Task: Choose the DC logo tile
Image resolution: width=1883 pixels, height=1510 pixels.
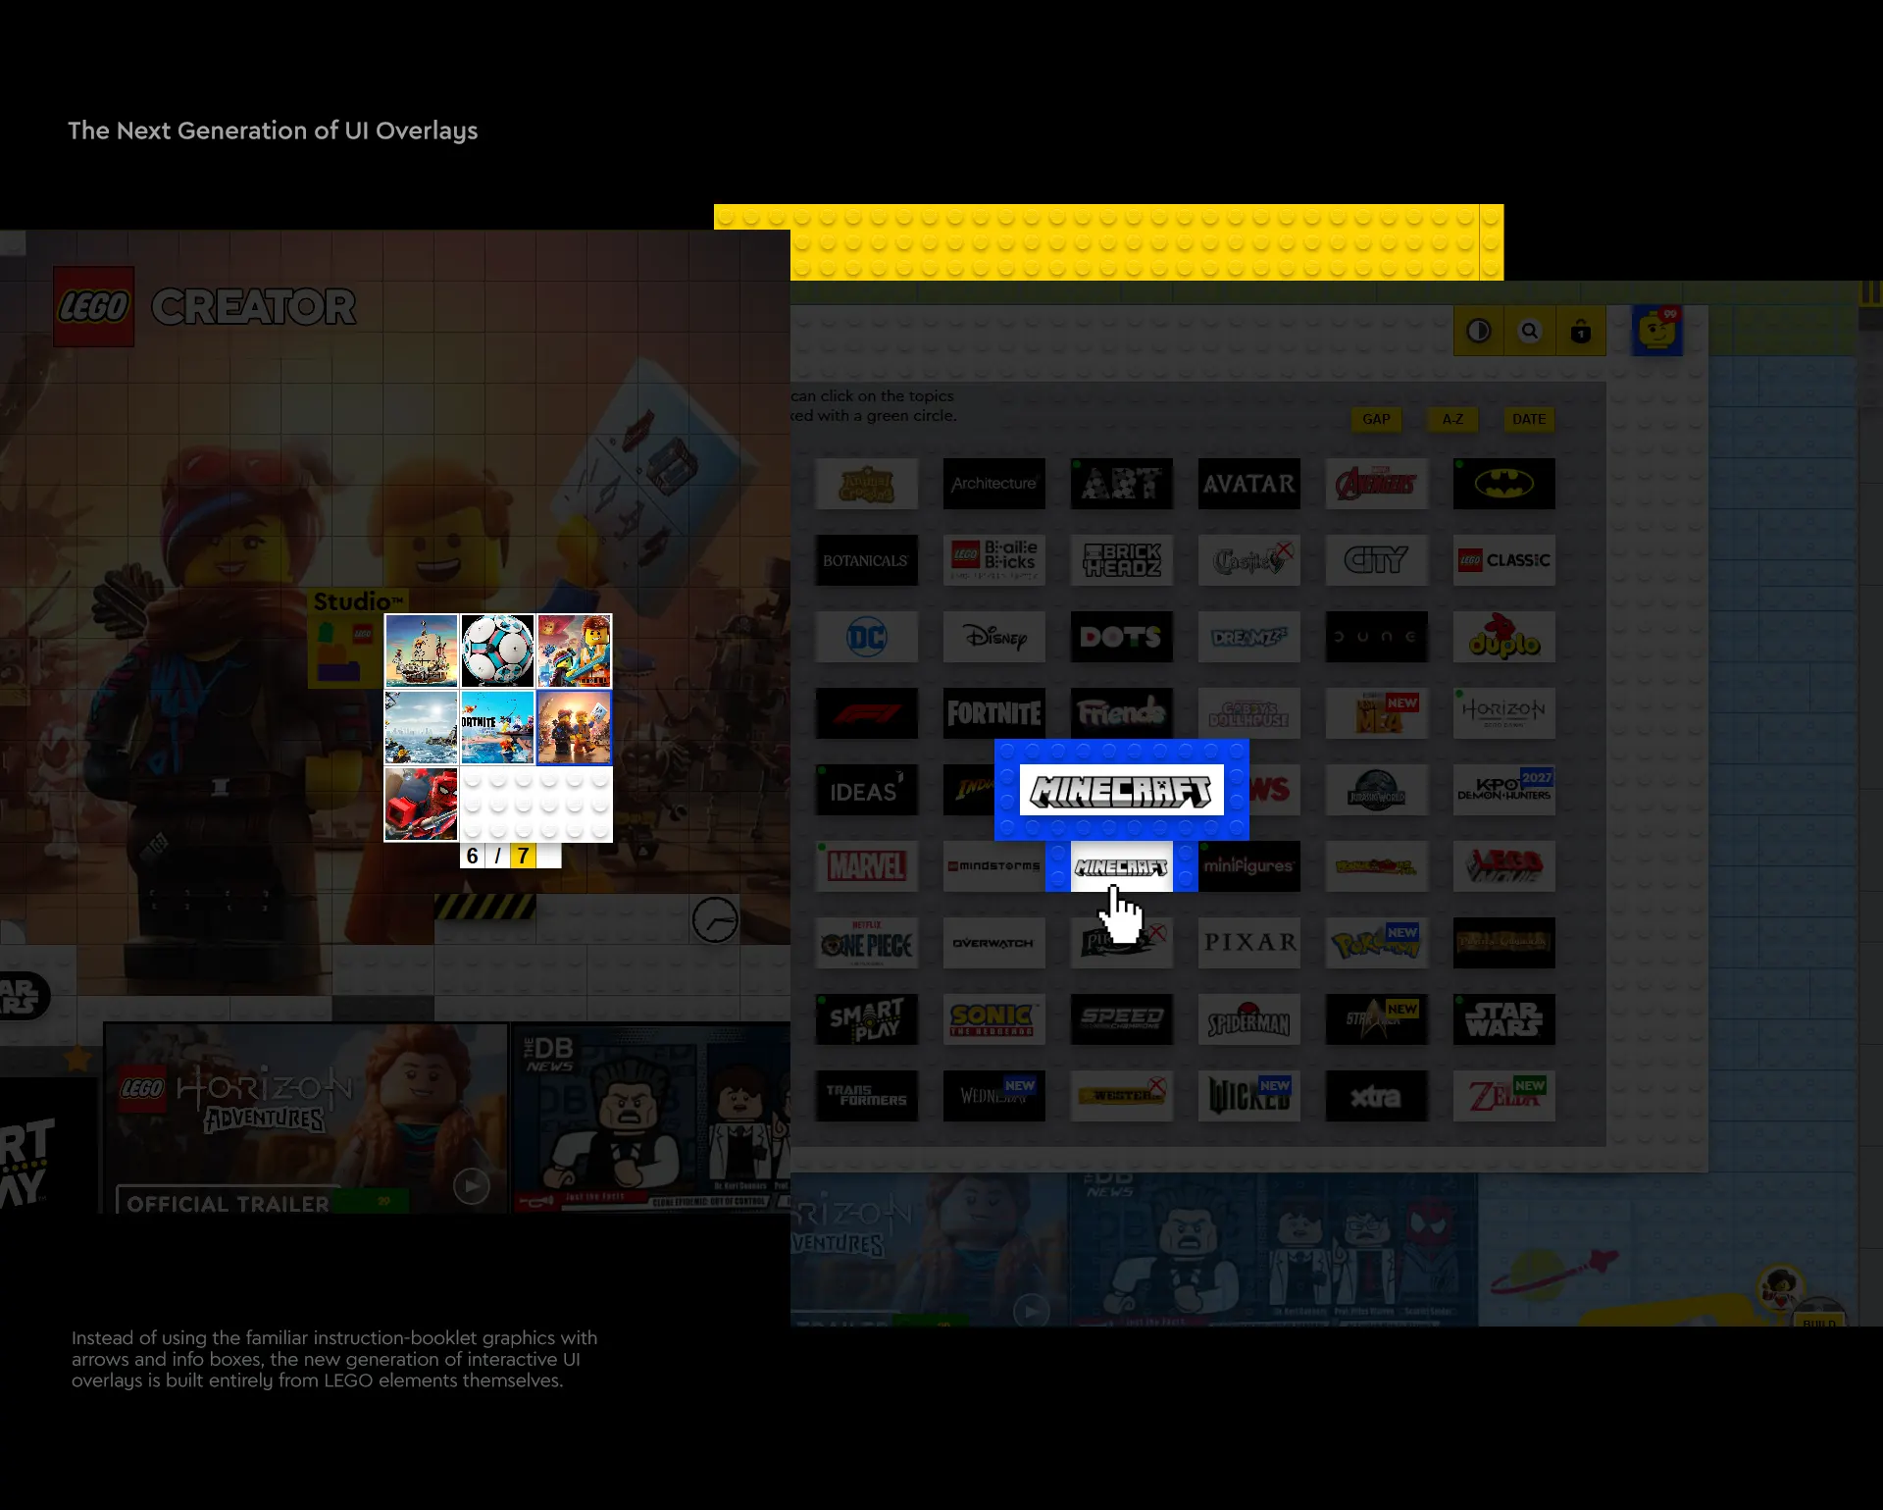Action: [867, 637]
